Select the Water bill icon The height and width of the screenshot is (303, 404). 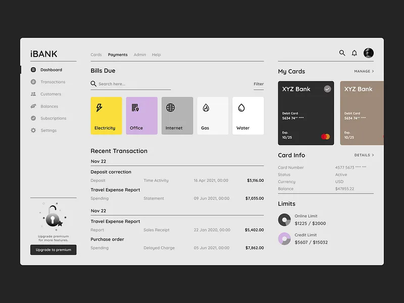(x=242, y=107)
